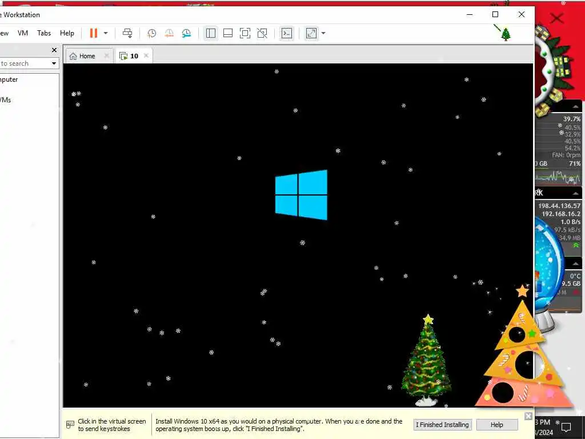This screenshot has width=585, height=439.
Task: Click the local IP 192.168.16.2
Action: click(561, 214)
